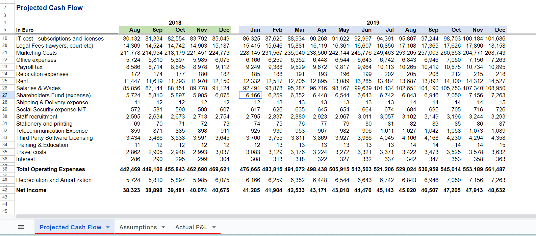Select Payroll tax Jul 2019 value 10,113
Viewport: 536px width, 236px height.
pyautogui.click(x=385, y=67)
